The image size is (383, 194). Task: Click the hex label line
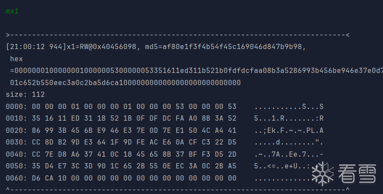pyautogui.click(x=16, y=59)
